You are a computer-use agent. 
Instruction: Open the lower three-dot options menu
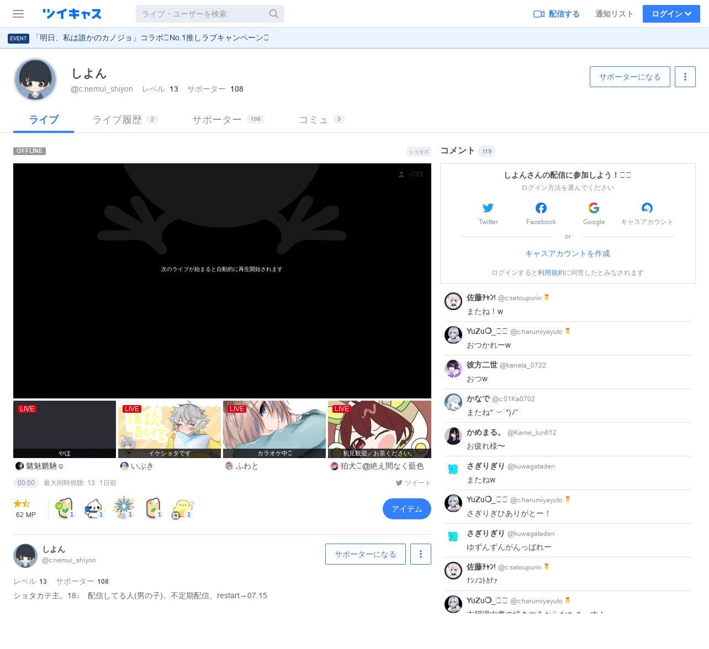click(x=421, y=554)
